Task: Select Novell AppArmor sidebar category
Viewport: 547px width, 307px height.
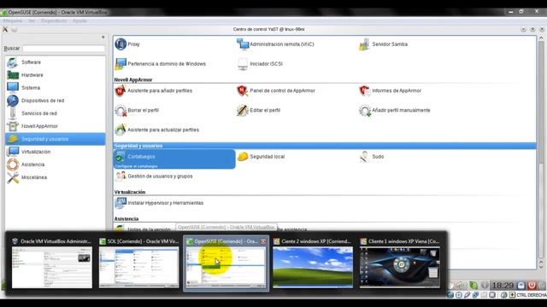Action: click(55, 126)
